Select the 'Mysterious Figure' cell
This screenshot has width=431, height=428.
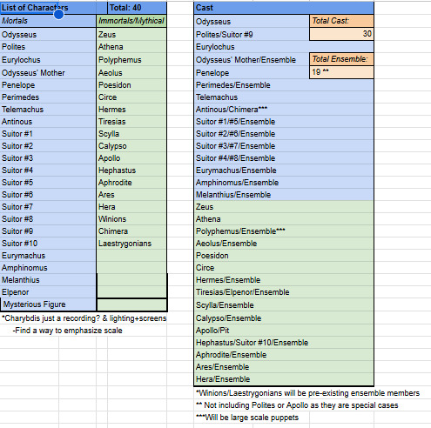pyautogui.click(x=49, y=304)
